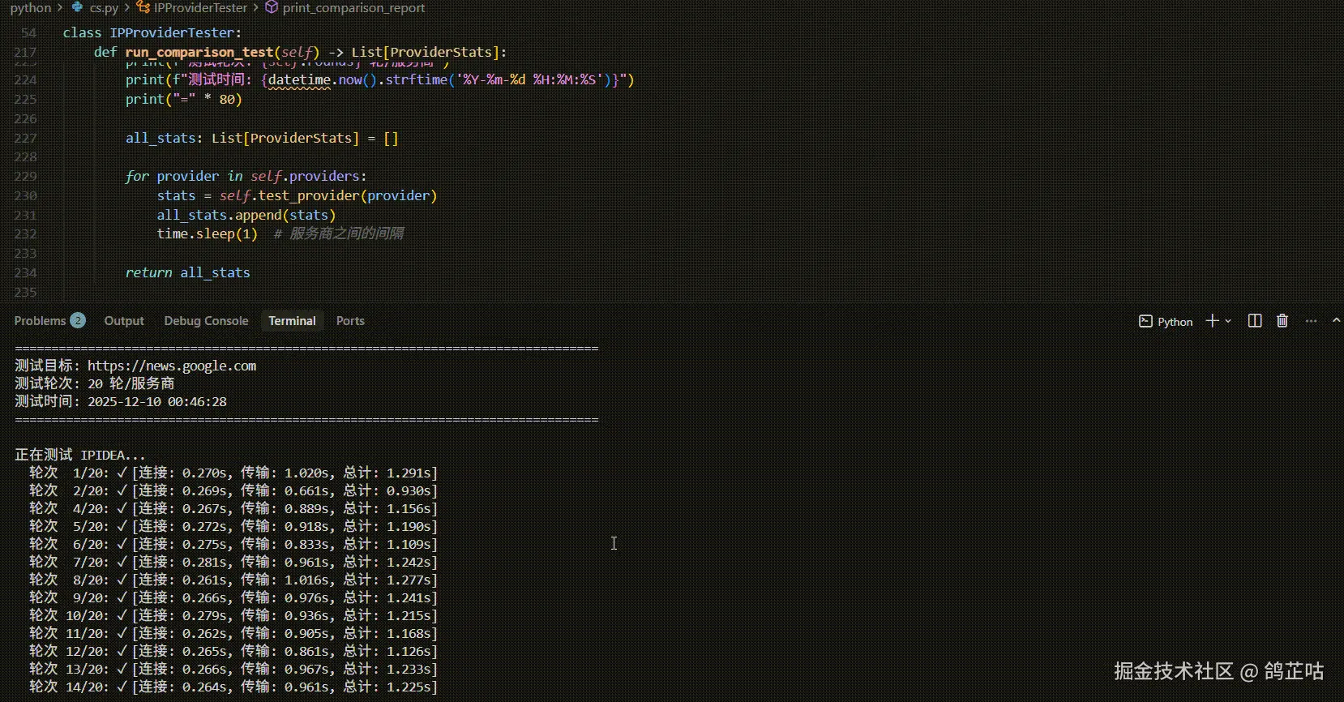Click line number 234 in the gutter

coord(25,272)
